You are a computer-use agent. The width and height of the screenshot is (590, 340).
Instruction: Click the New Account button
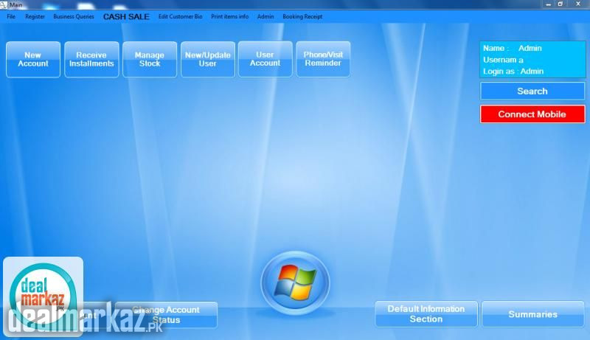click(33, 60)
